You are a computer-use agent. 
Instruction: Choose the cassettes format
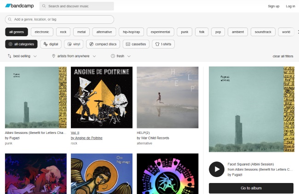coord(136,44)
